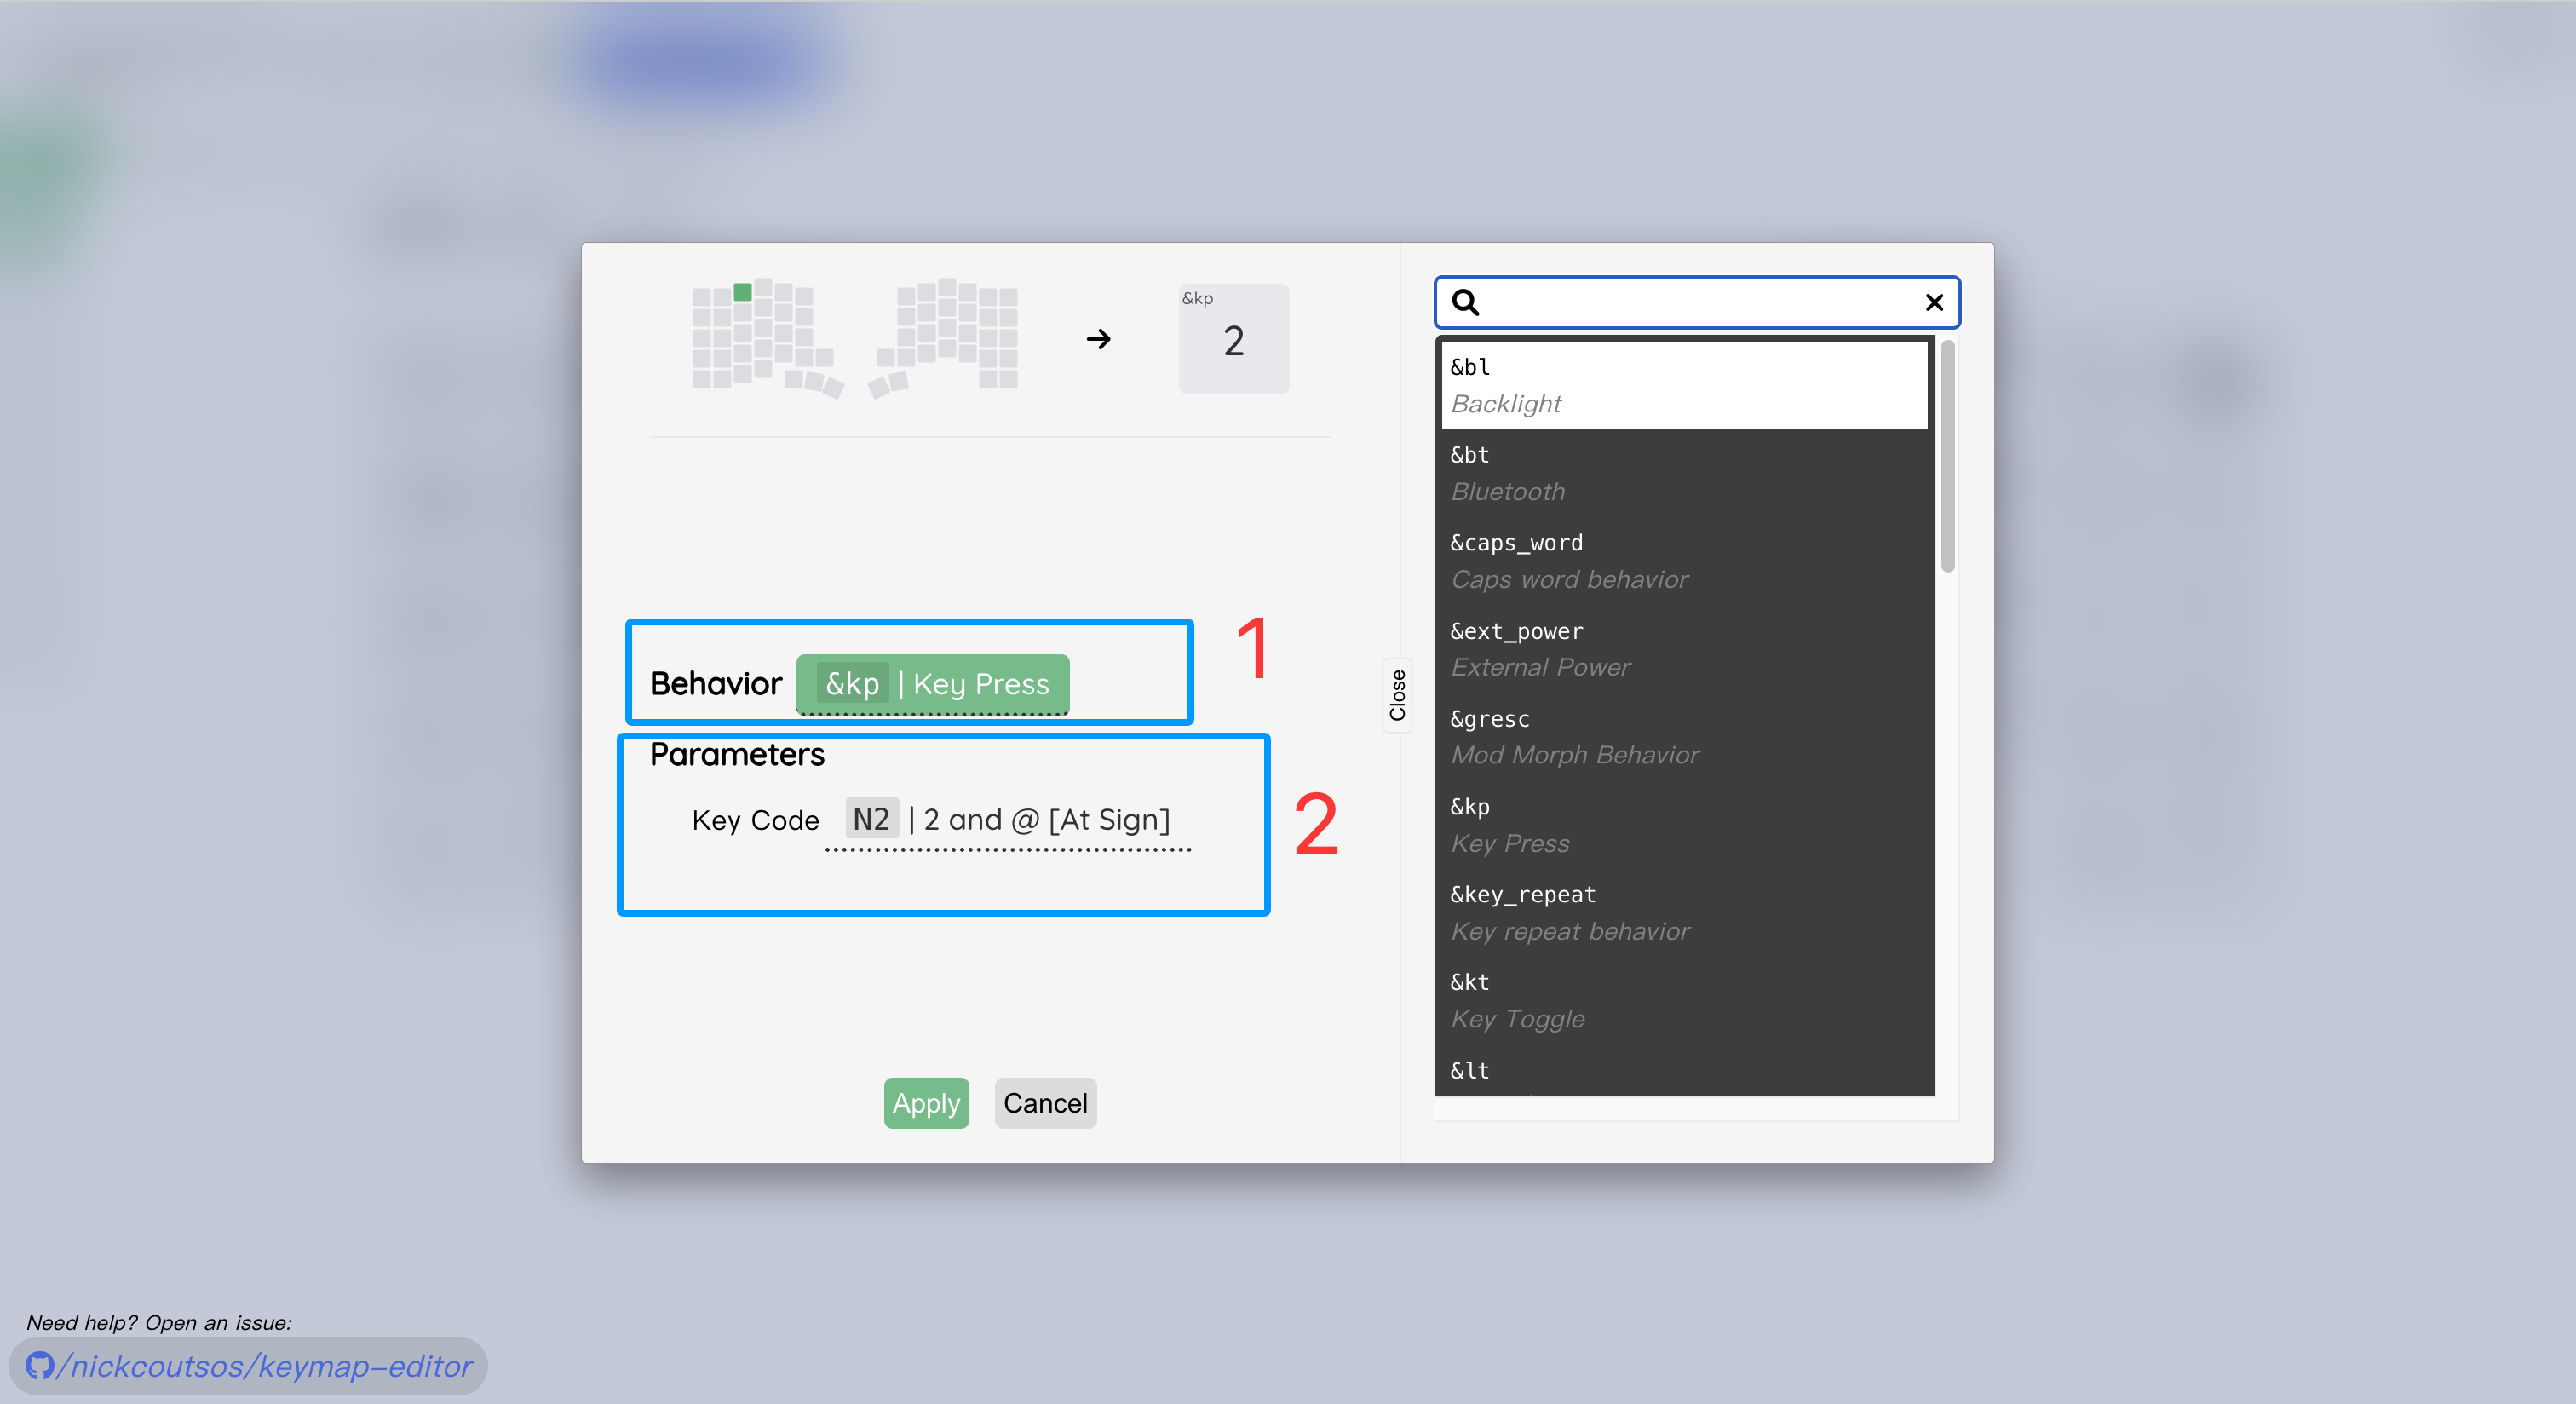Image resolution: width=2576 pixels, height=1404 pixels.
Task: Clear the search field with X icon
Action: point(1934,302)
